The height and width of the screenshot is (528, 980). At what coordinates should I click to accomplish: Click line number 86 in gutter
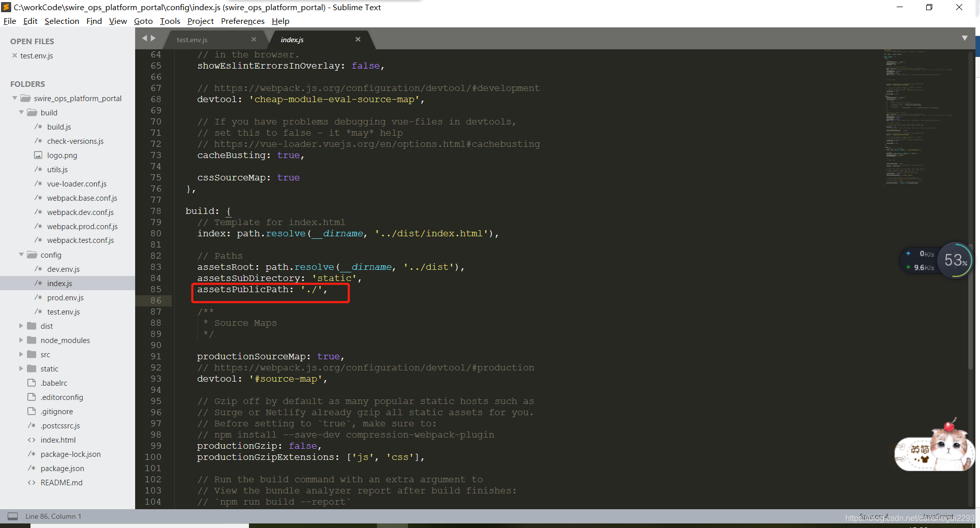[x=155, y=300]
